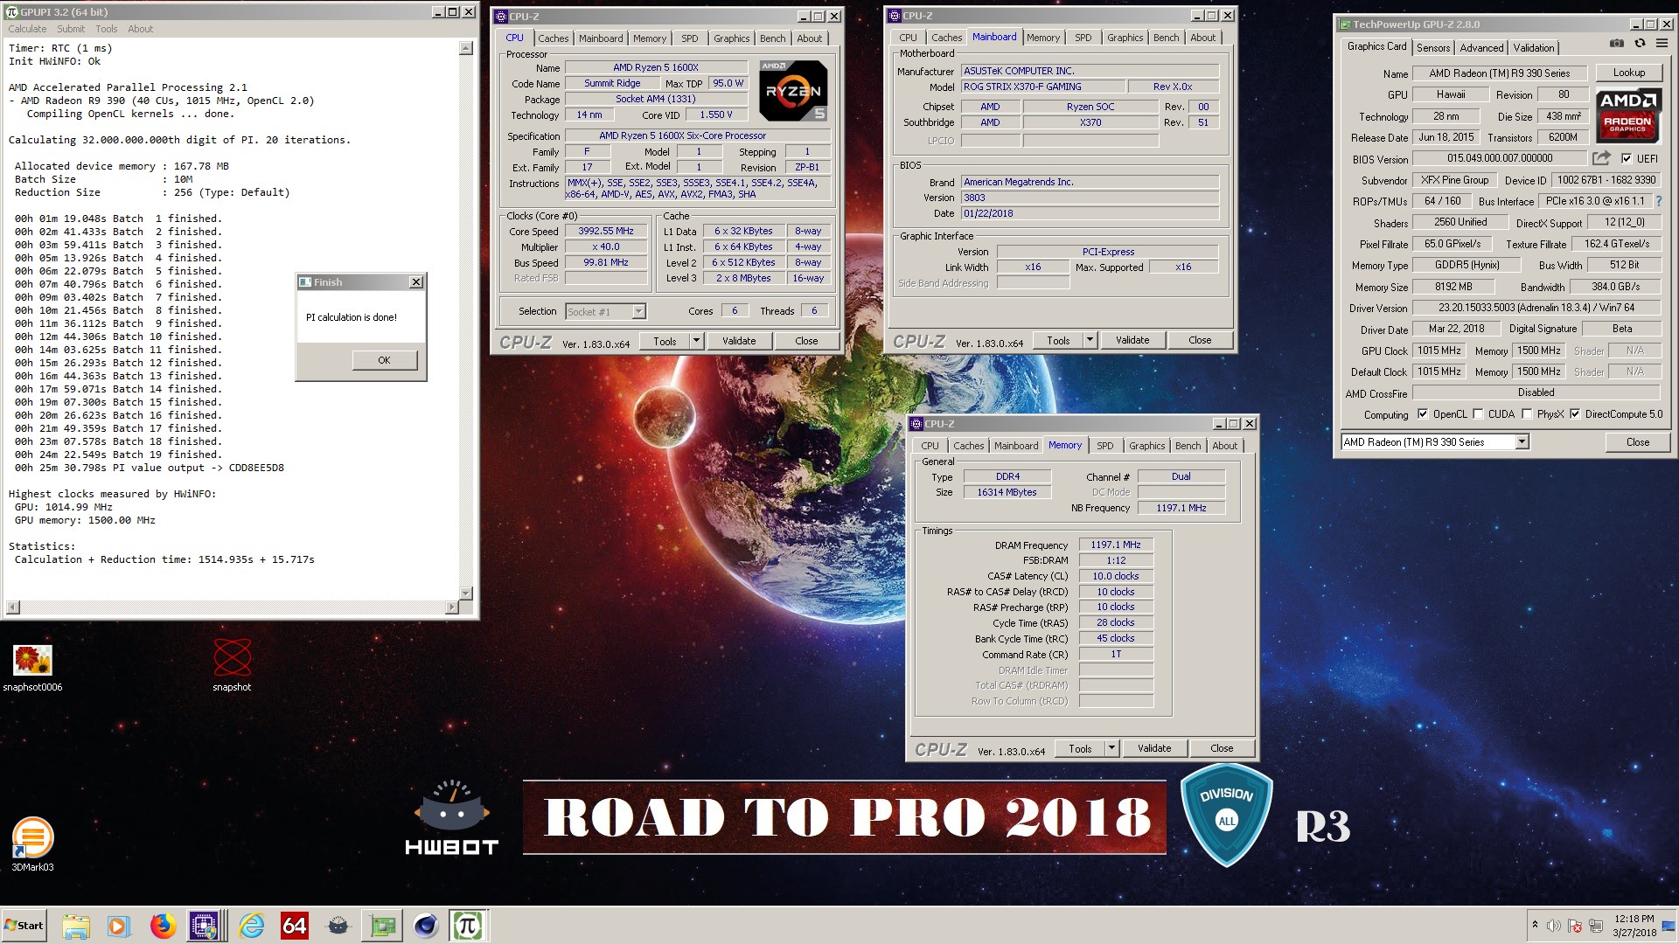
Task: Click the Lookup button in GPU-Z
Action: pos(1628,73)
